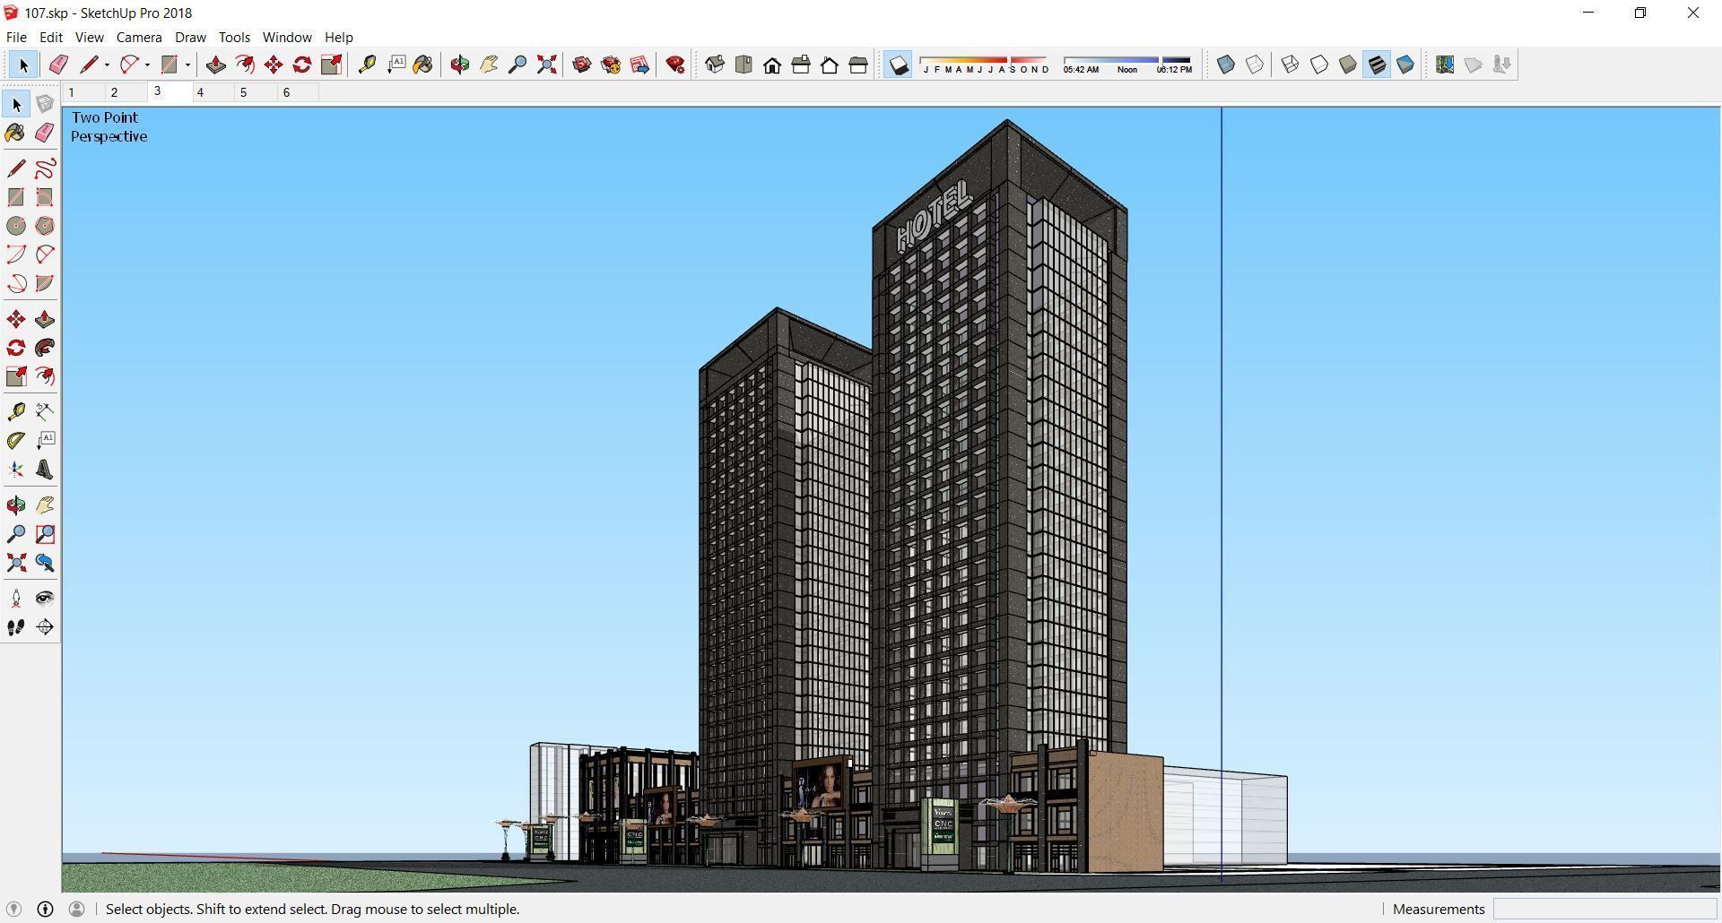The height and width of the screenshot is (923, 1722).
Task: Switch to scene tab 6
Action: [x=298, y=92]
